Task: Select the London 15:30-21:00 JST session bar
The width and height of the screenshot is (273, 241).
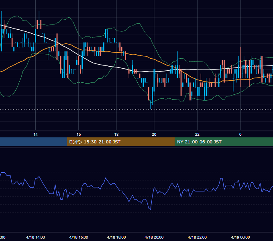Action: [x=121, y=142]
